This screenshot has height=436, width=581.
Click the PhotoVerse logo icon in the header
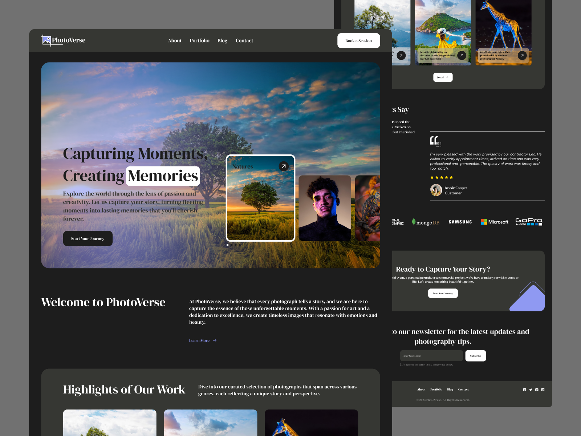(45, 40)
